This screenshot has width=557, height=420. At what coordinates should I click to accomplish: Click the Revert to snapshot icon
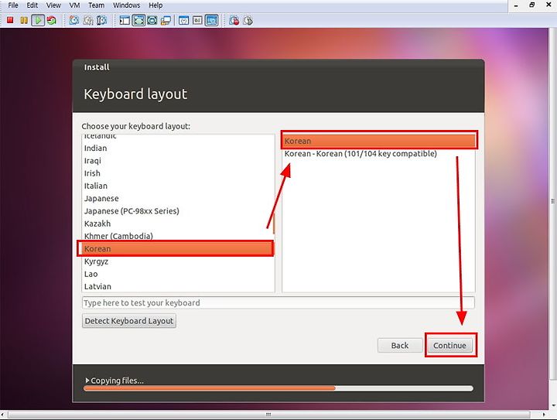coord(87,20)
